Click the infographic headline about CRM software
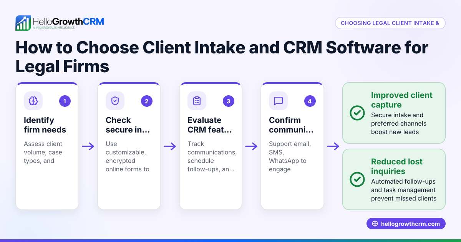Screen dimensions: 461x242 tap(222, 57)
